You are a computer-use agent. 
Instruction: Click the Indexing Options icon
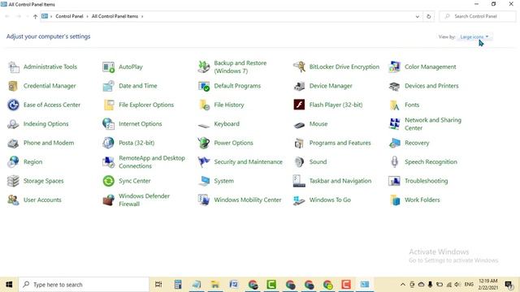point(13,124)
